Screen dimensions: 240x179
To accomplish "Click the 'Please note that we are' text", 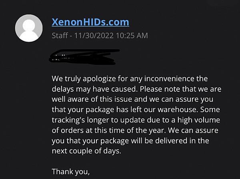I will tap(181, 89).
